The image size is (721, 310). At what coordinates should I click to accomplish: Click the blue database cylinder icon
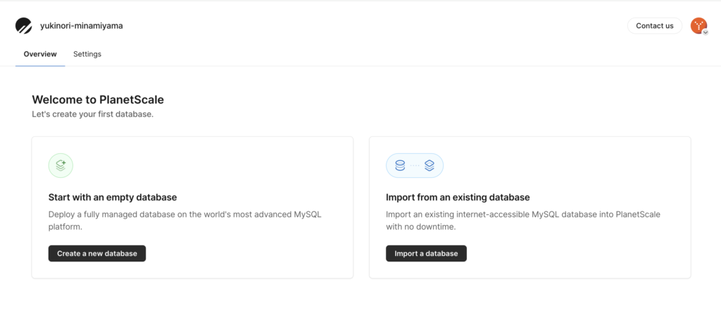pyautogui.click(x=400, y=166)
